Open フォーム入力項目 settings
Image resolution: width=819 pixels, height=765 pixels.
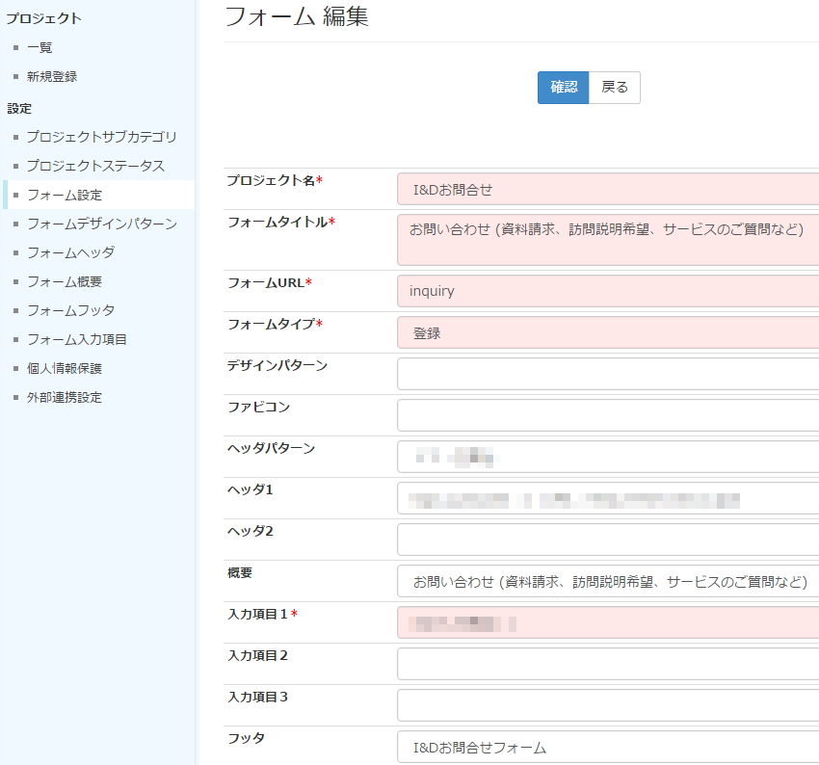(77, 339)
